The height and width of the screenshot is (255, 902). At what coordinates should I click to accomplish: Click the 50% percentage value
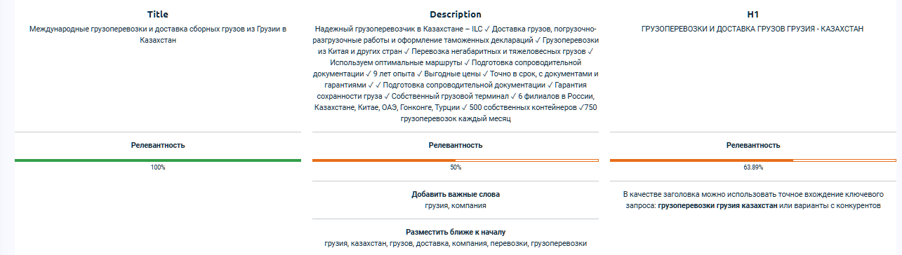coord(455,168)
